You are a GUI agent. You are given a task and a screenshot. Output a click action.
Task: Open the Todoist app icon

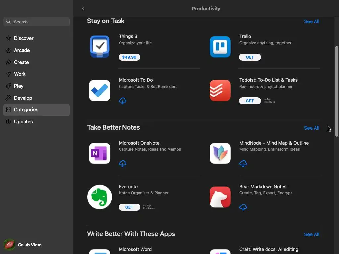pyautogui.click(x=220, y=90)
